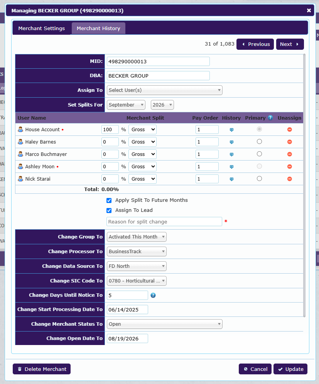
Task: Open history for Marco Buchmayer
Action: pos(231,154)
